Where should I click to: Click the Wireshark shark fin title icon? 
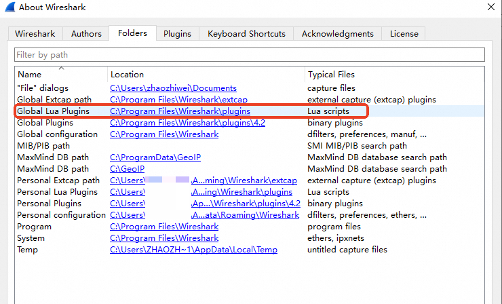click(10, 7)
